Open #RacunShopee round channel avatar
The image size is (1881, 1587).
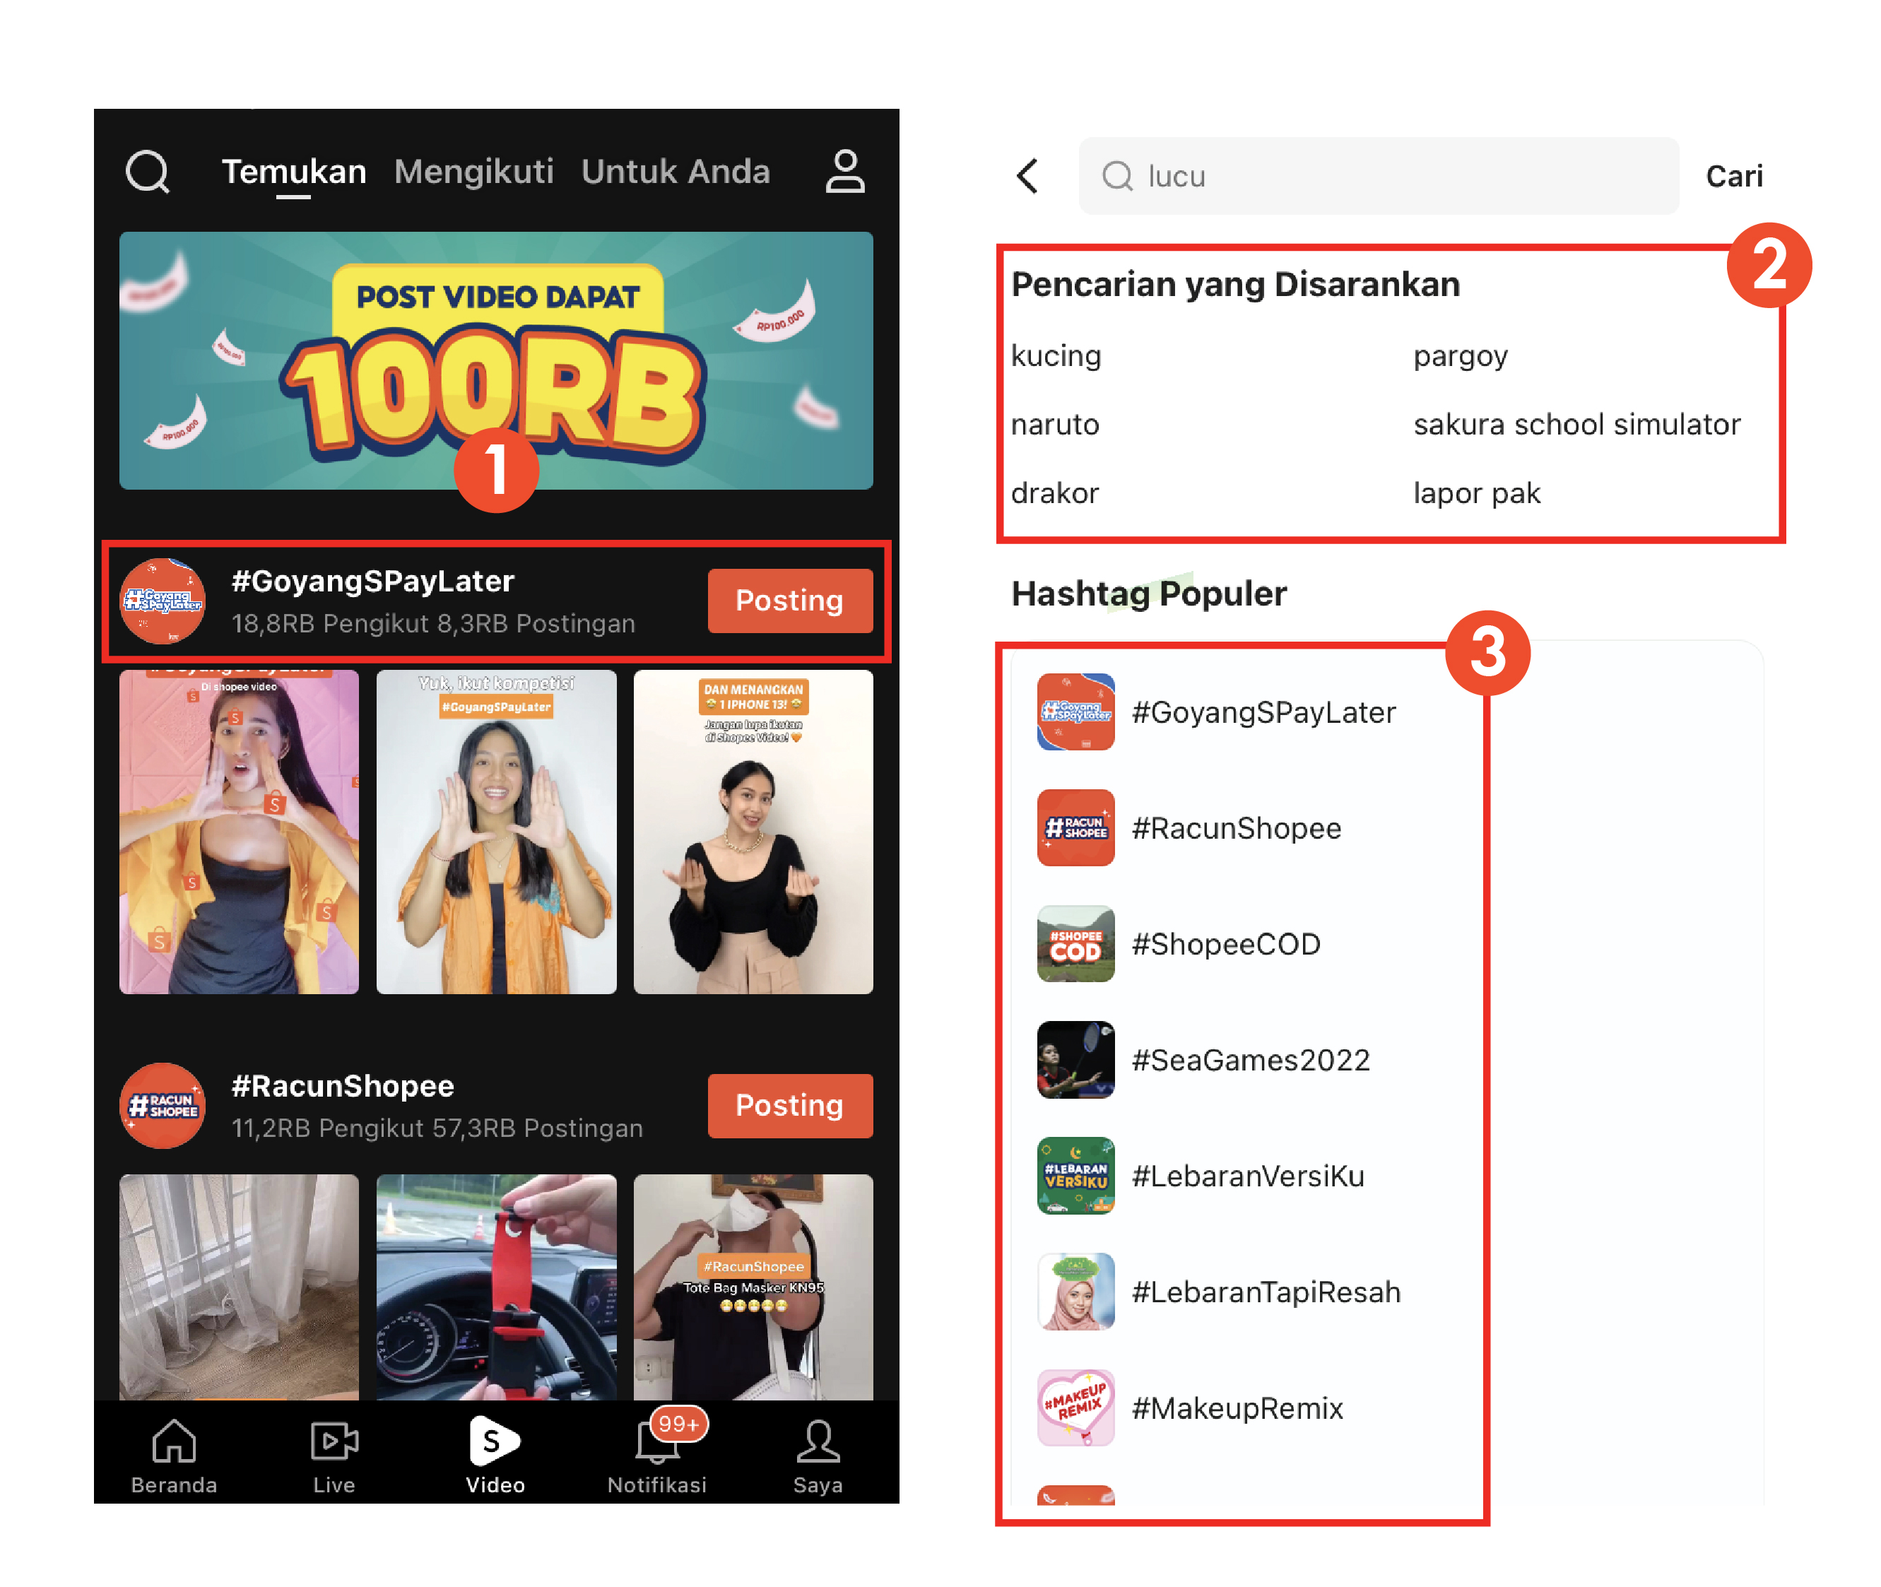click(163, 1105)
